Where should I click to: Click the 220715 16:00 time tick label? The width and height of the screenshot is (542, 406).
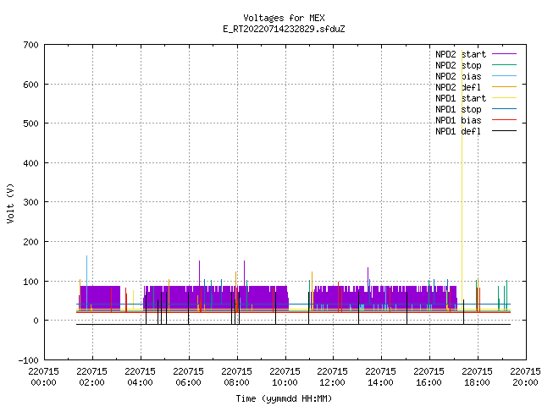(429, 377)
